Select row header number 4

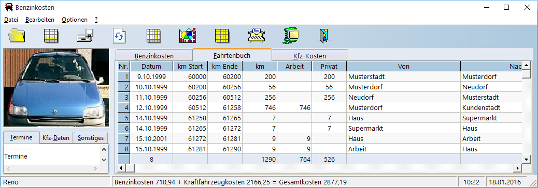click(x=123, y=107)
